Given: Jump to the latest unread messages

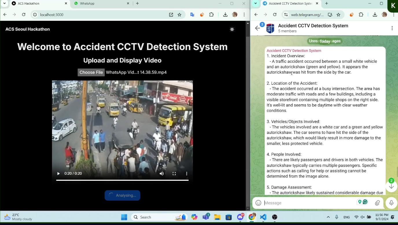Looking at the screenshot, I should 391,186.
